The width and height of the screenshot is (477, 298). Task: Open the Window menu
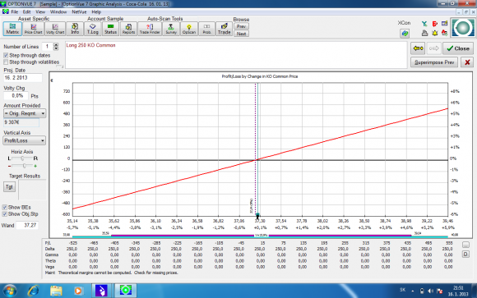[x=58, y=11]
